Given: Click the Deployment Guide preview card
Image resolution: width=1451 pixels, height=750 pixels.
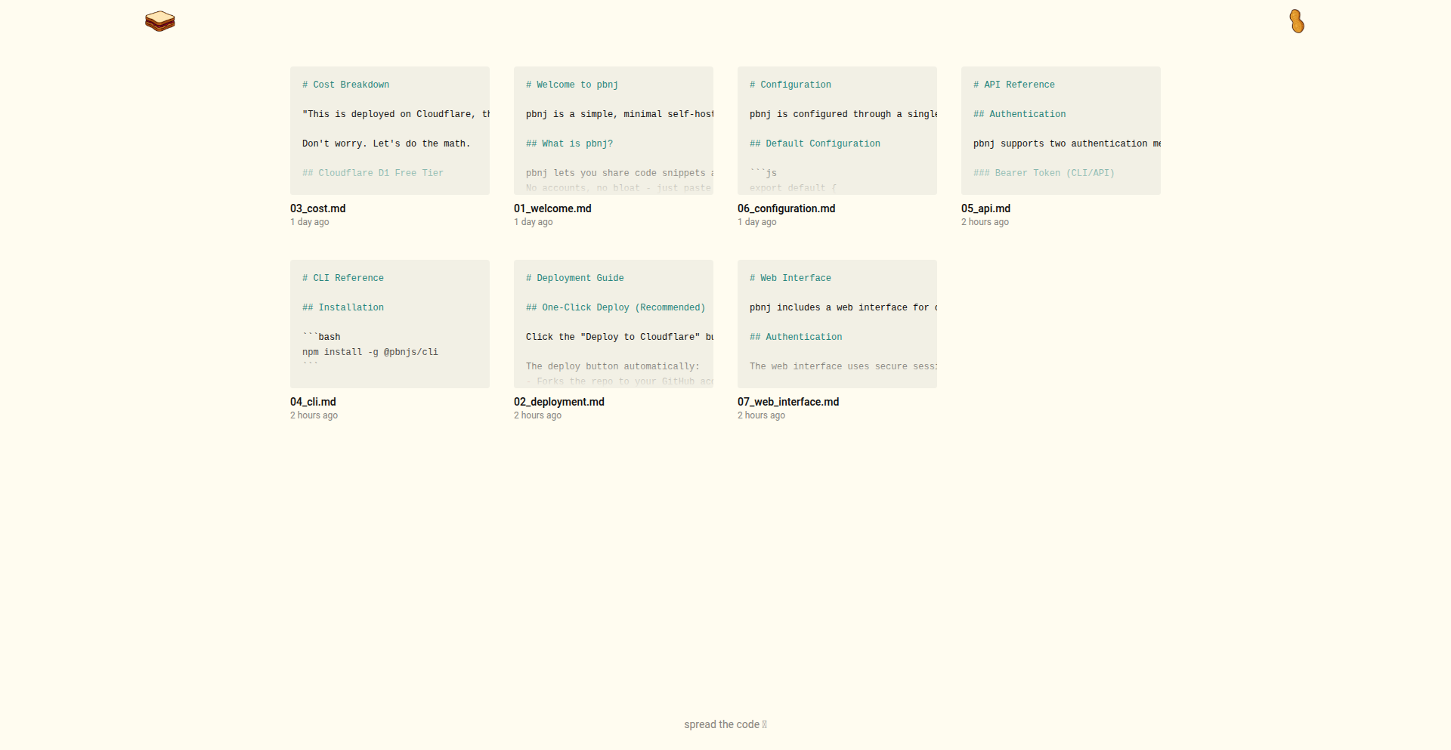Looking at the screenshot, I should (x=613, y=323).
